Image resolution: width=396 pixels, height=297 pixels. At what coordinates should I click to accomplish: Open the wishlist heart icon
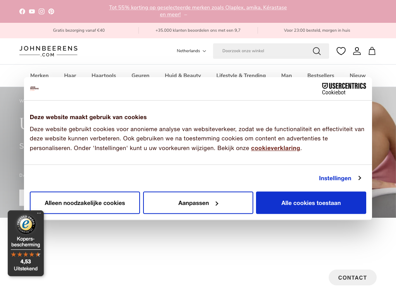(341, 51)
